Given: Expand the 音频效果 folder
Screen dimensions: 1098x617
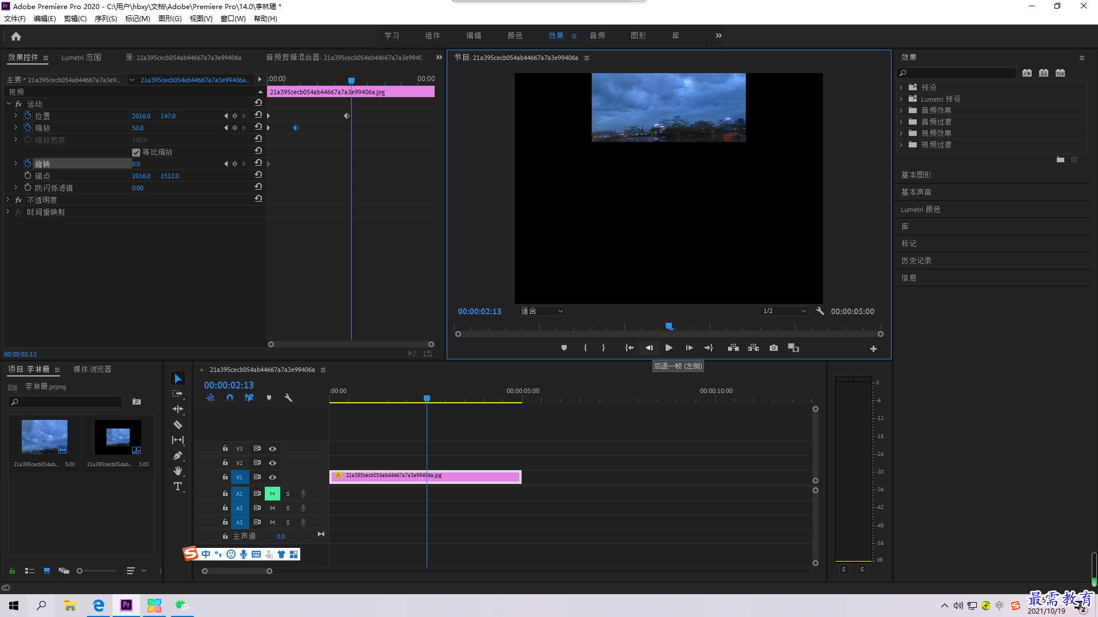Looking at the screenshot, I should click(901, 110).
